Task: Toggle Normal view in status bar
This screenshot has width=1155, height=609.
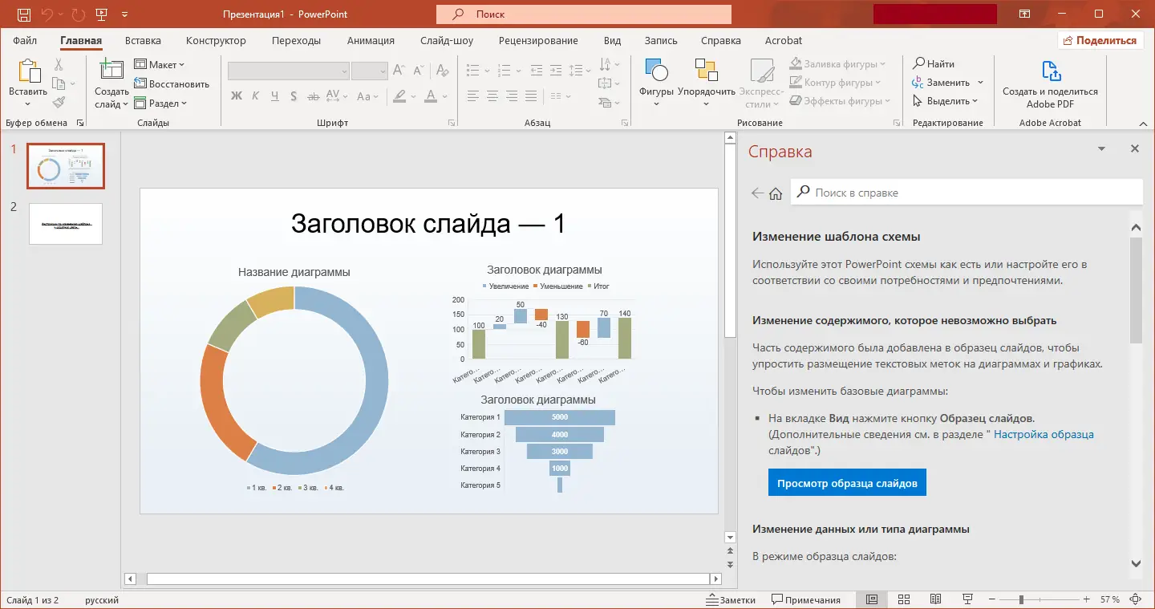Action: tap(872, 599)
